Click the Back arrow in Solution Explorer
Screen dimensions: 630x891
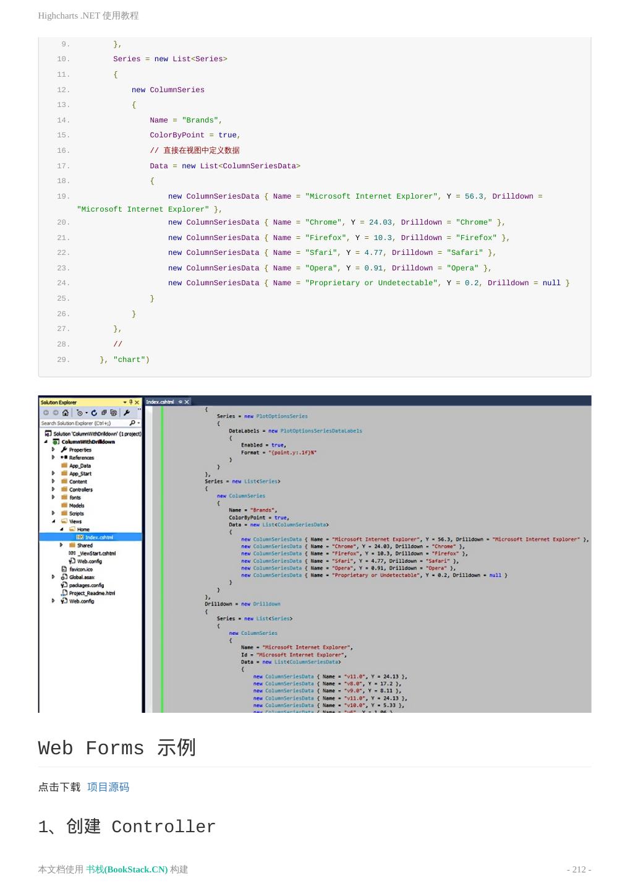tap(46, 413)
